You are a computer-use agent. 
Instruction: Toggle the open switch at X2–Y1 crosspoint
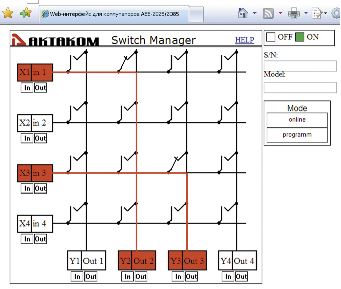tap(76, 114)
